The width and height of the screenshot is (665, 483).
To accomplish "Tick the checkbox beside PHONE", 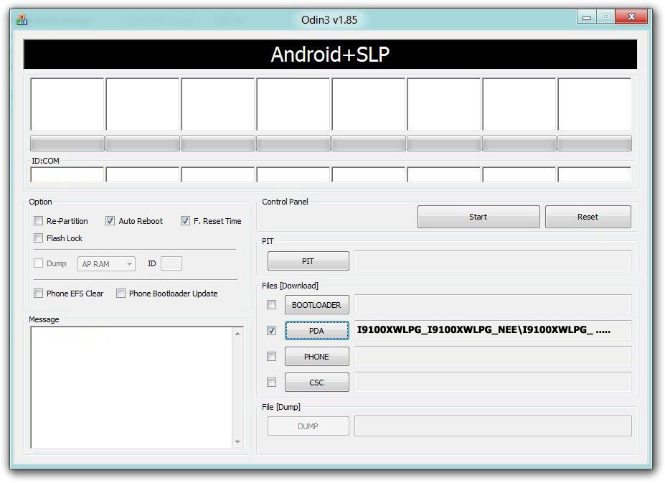I will tap(271, 357).
